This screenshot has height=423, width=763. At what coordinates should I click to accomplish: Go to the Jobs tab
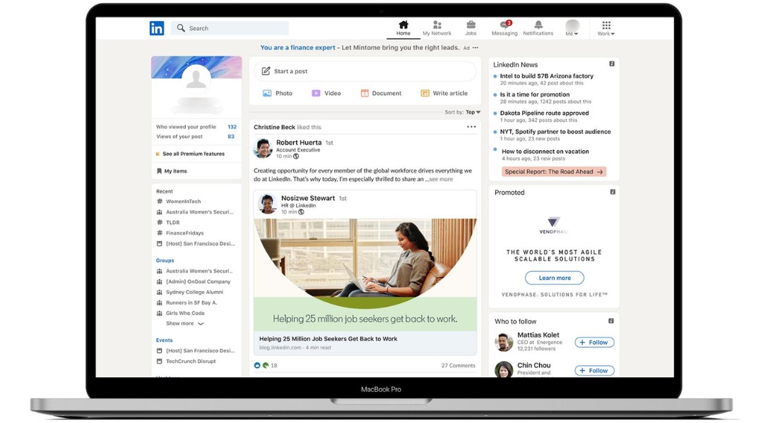click(x=471, y=28)
